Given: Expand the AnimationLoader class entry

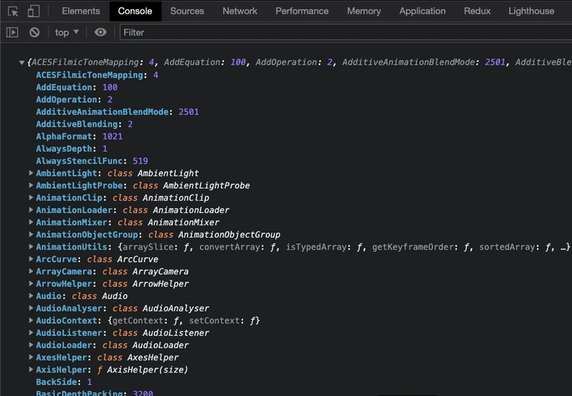Looking at the screenshot, I should click(x=31, y=209).
